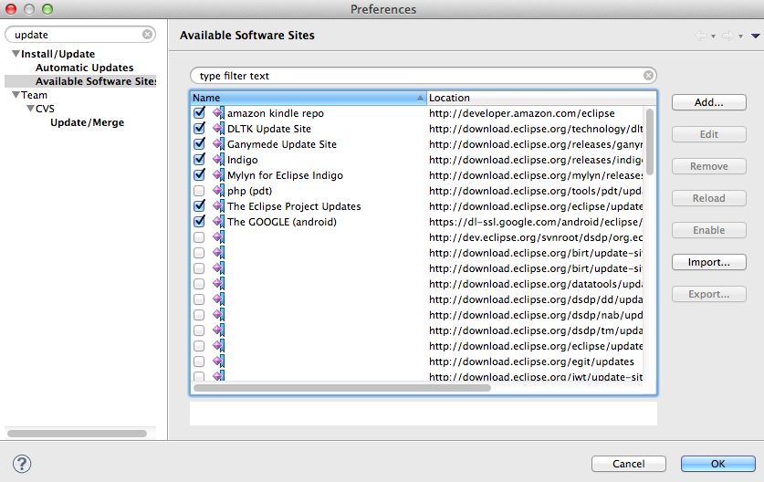Click The Eclipse Project Updates icon

pyautogui.click(x=219, y=206)
